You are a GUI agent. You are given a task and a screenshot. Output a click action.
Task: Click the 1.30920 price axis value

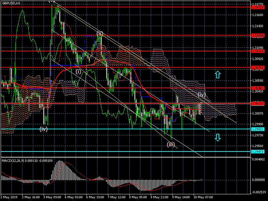(x=258, y=59)
